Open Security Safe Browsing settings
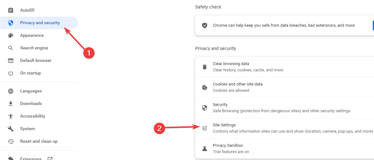This screenshot has height=160, width=374. pyautogui.click(x=281, y=108)
